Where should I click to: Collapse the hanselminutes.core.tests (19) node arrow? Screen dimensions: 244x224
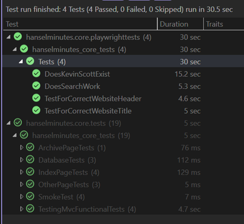[8, 123]
